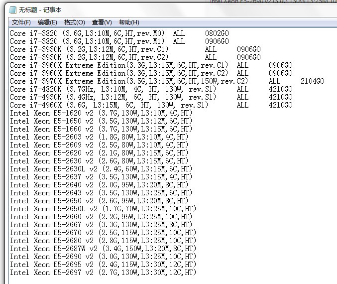Click the Intel Xeon E5-2640 v2 line
This screenshot has width=337, height=284.
click(x=99, y=184)
